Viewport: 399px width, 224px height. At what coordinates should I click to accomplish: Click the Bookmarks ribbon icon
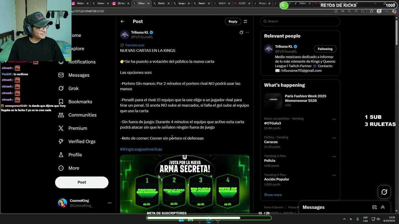[x=61, y=102]
